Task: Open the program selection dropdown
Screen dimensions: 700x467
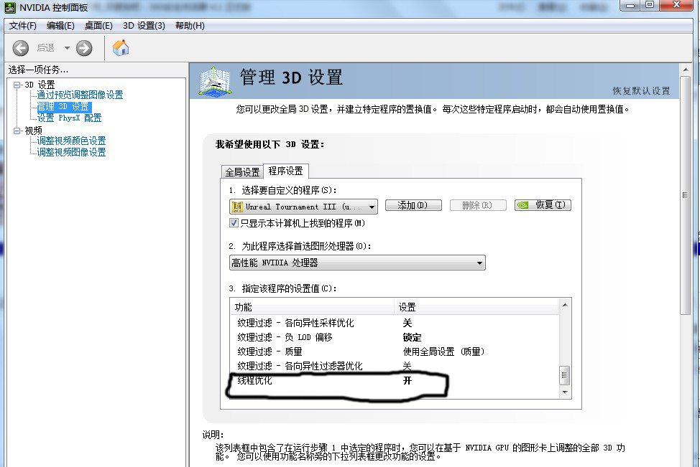Action: [x=303, y=207]
